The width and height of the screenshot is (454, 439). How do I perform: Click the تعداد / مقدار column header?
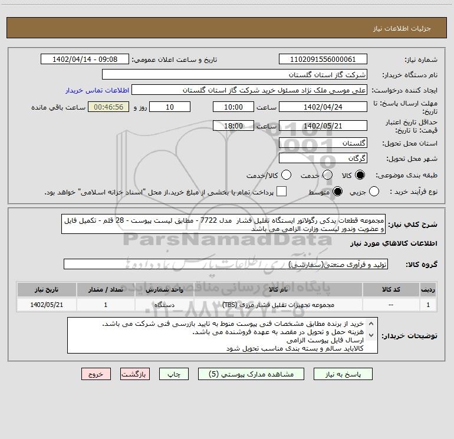coord(106,289)
